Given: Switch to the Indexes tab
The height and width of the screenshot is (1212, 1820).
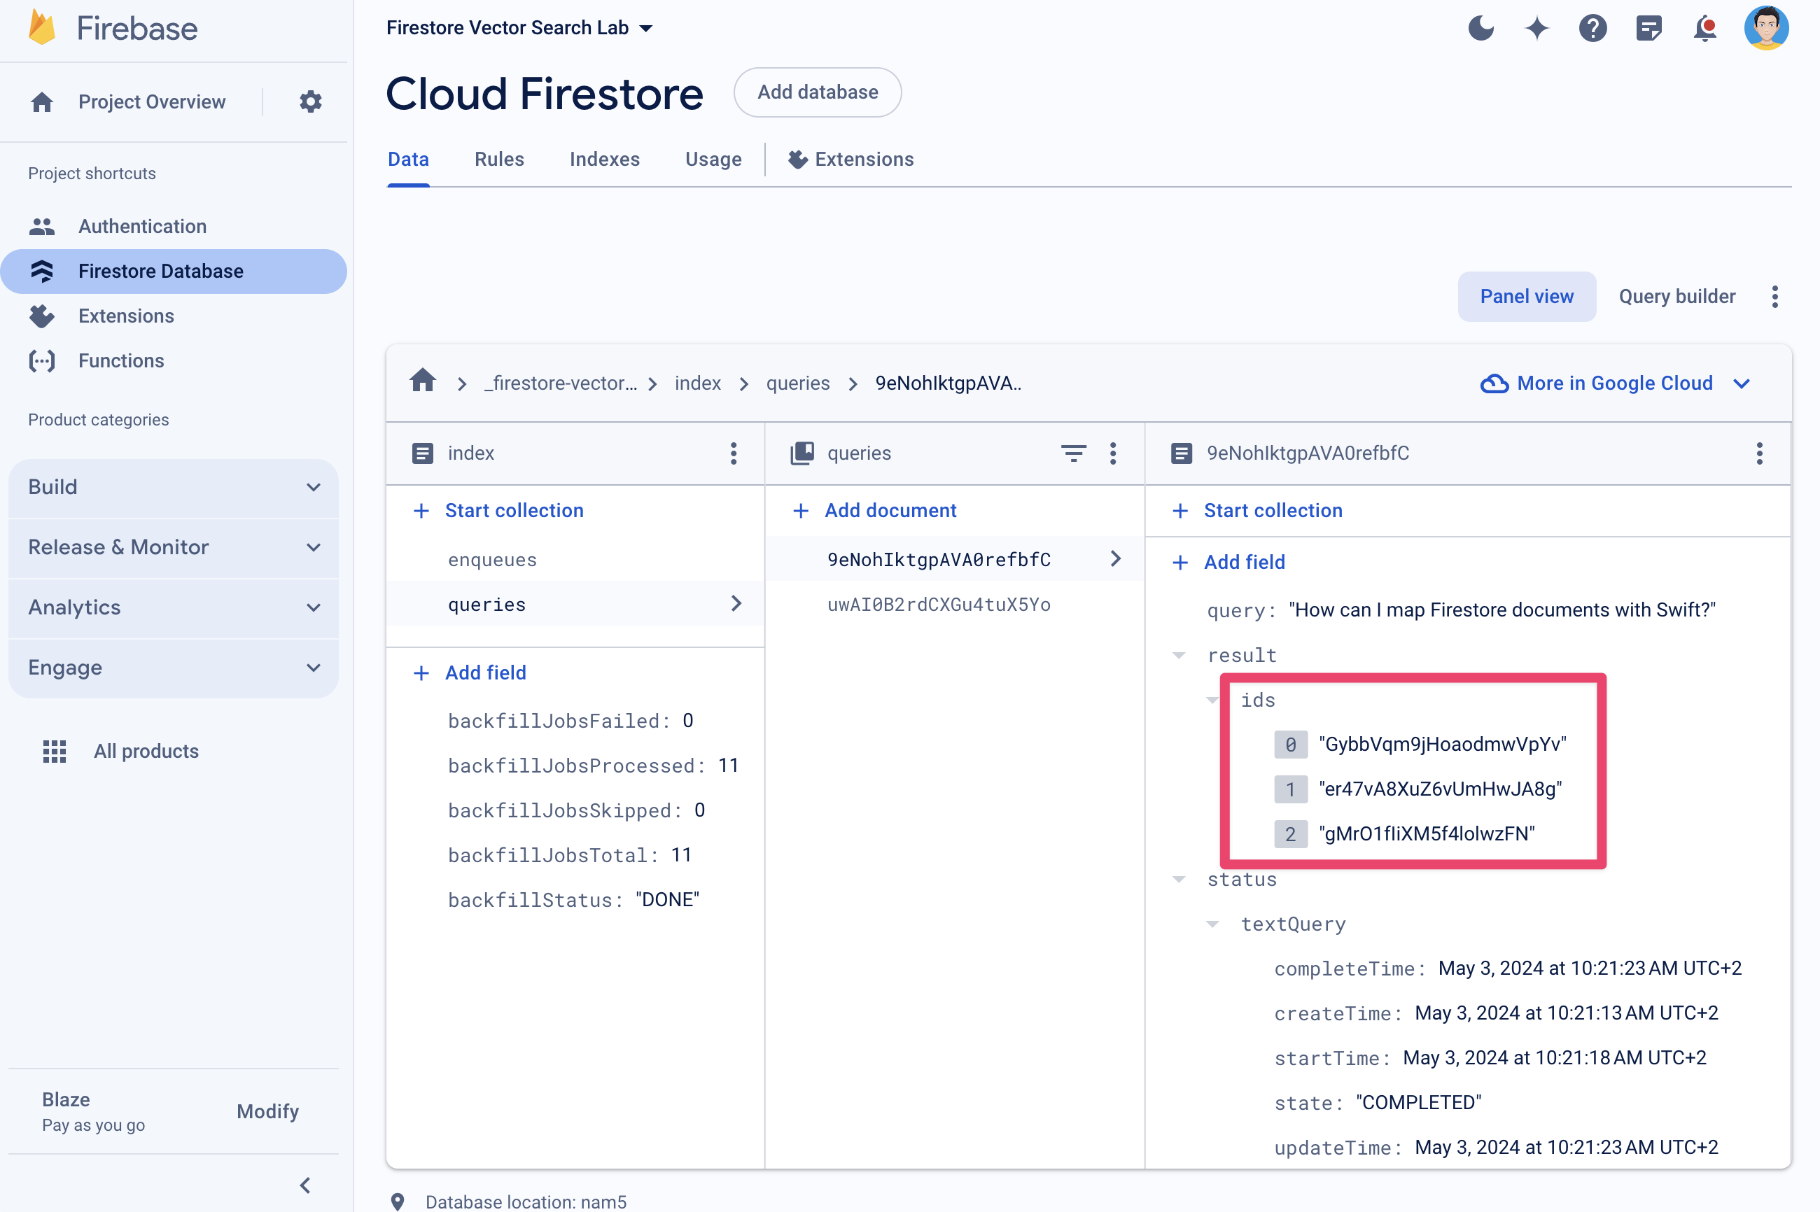Looking at the screenshot, I should point(605,160).
